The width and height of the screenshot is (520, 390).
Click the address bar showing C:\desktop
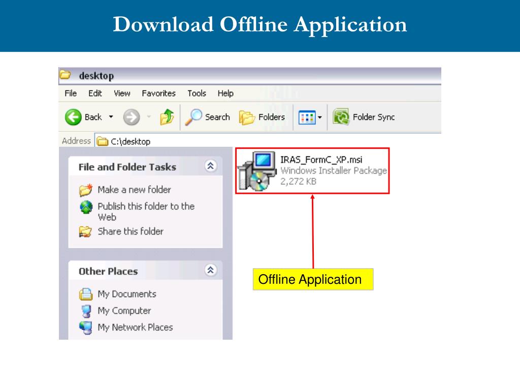(268, 141)
